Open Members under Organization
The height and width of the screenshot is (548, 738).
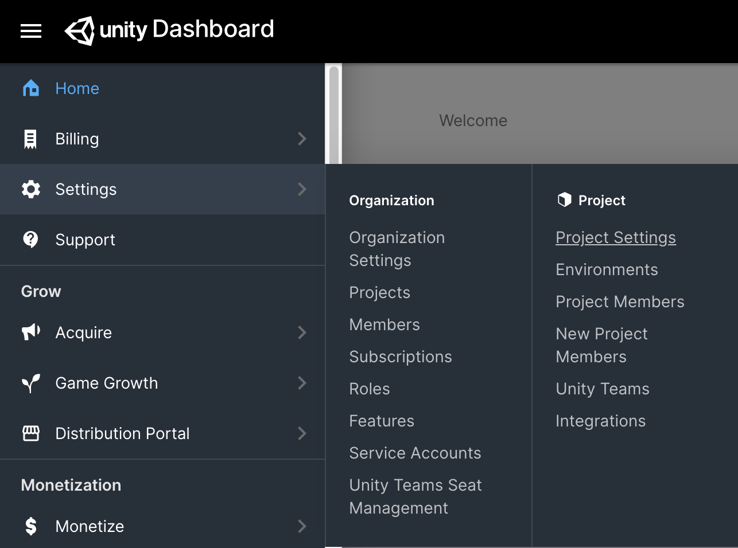point(384,324)
